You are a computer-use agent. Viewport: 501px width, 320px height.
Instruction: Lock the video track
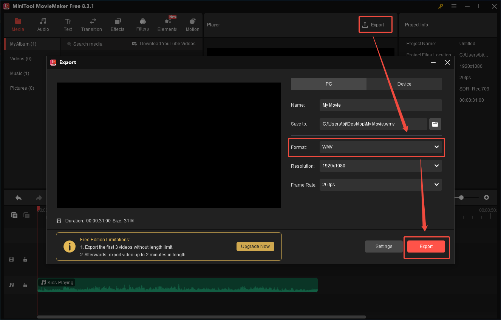tap(25, 259)
